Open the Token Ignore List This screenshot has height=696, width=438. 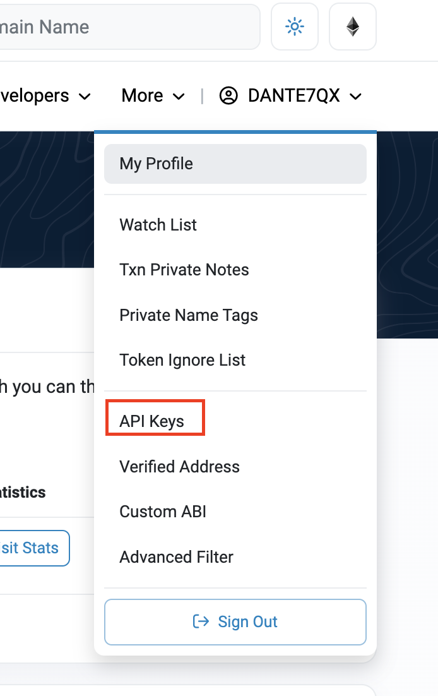coord(182,360)
